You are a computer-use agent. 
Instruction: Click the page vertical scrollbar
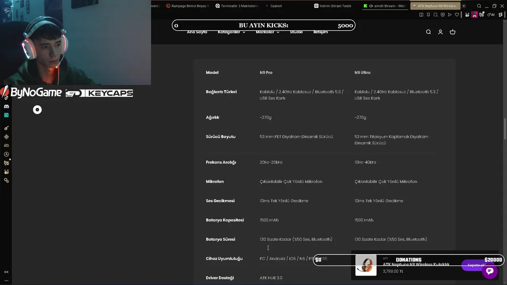(505, 129)
